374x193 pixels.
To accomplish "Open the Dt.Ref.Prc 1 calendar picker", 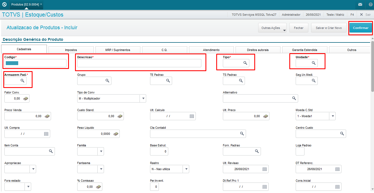I will pos(265,187).
